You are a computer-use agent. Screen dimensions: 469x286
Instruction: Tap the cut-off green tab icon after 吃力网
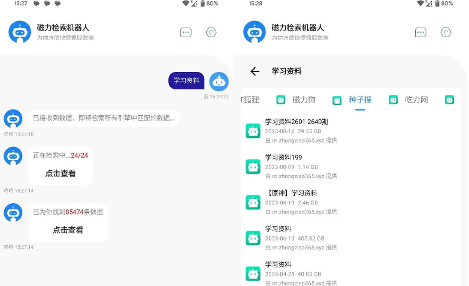coord(450,100)
